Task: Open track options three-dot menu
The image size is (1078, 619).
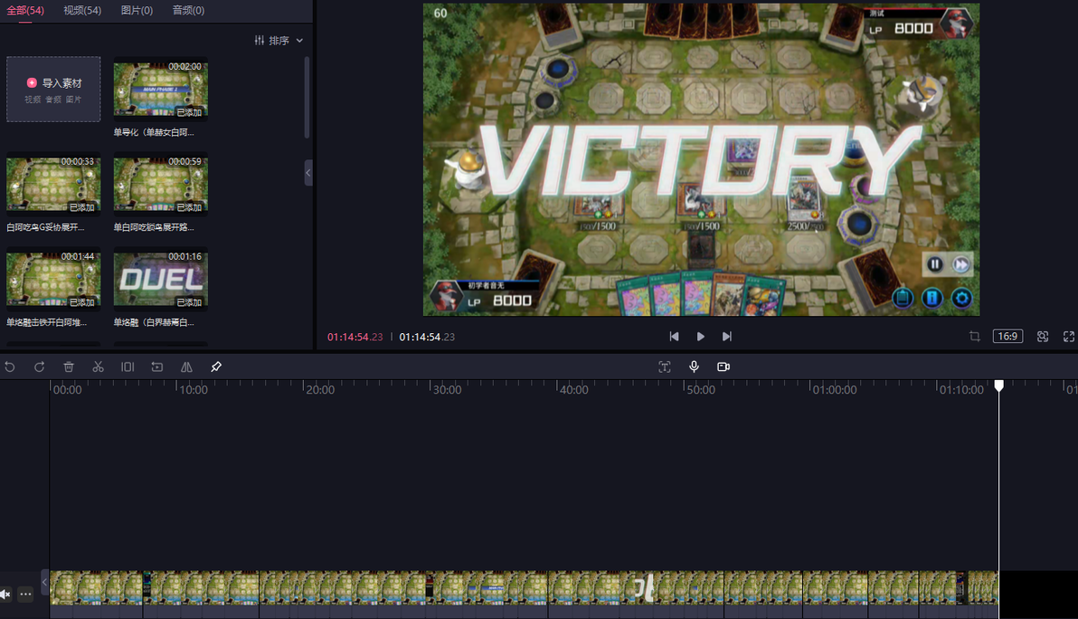Action: coord(25,595)
